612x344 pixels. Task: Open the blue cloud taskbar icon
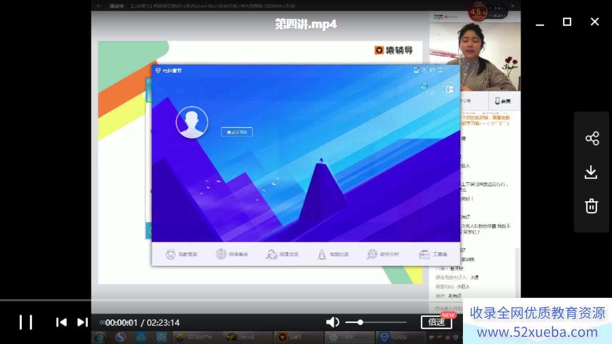tap(141, 337)
